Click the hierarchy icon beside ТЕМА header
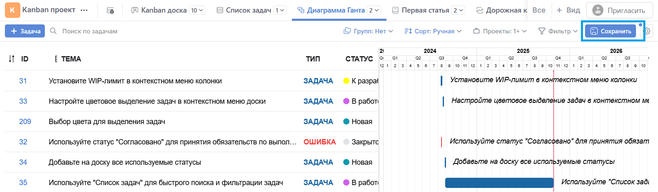Screen dimensions: 658x192 coord(56,59)
